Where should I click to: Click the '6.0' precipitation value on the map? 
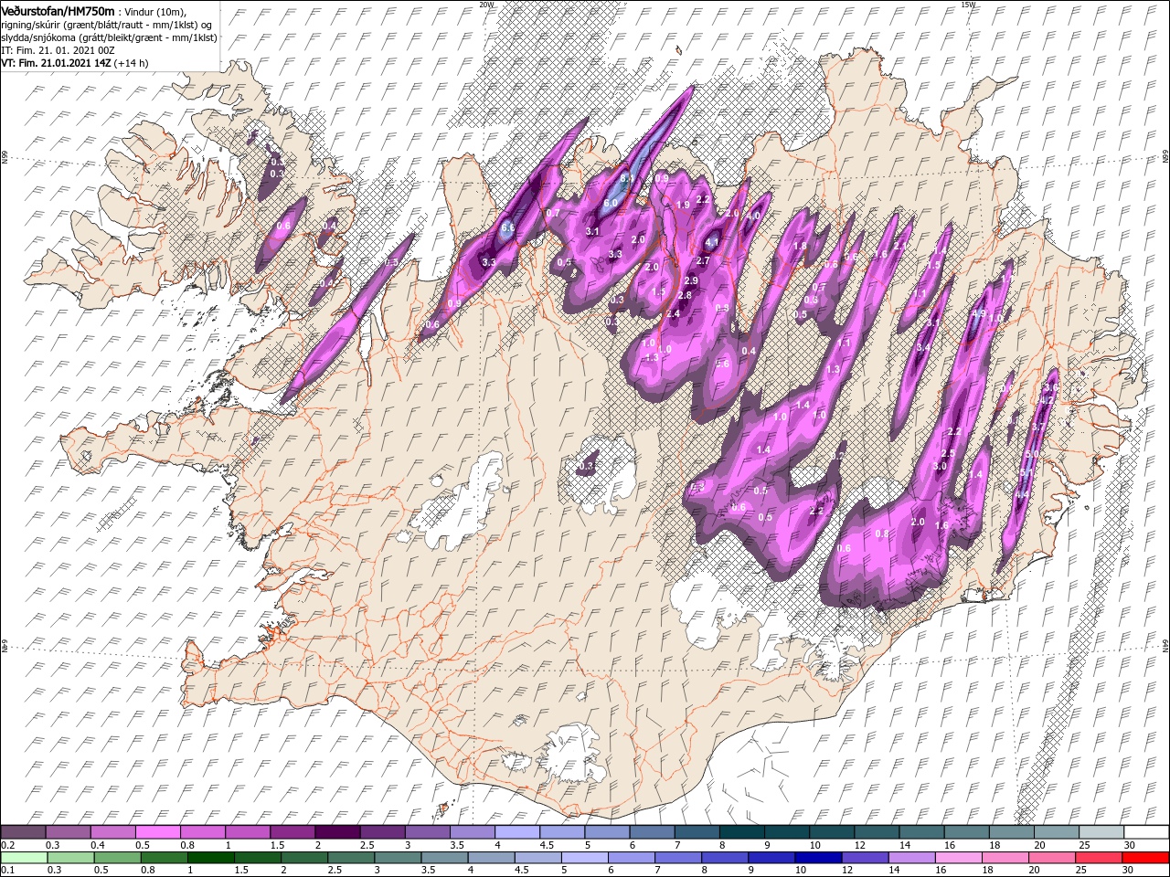(x=612, y=203)
